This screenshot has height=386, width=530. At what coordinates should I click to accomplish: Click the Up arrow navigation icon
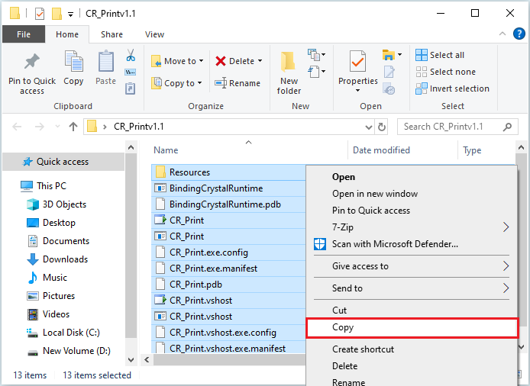click(73, 127)
